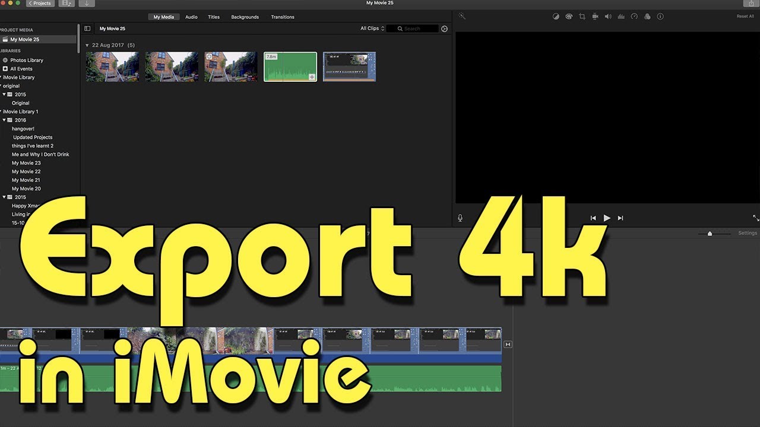
Task: Open the video stabilization camera tool
Action: [x=595, y=17]
